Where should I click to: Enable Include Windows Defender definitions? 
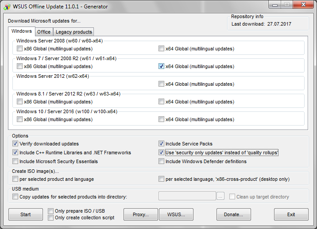pos(161,161)
